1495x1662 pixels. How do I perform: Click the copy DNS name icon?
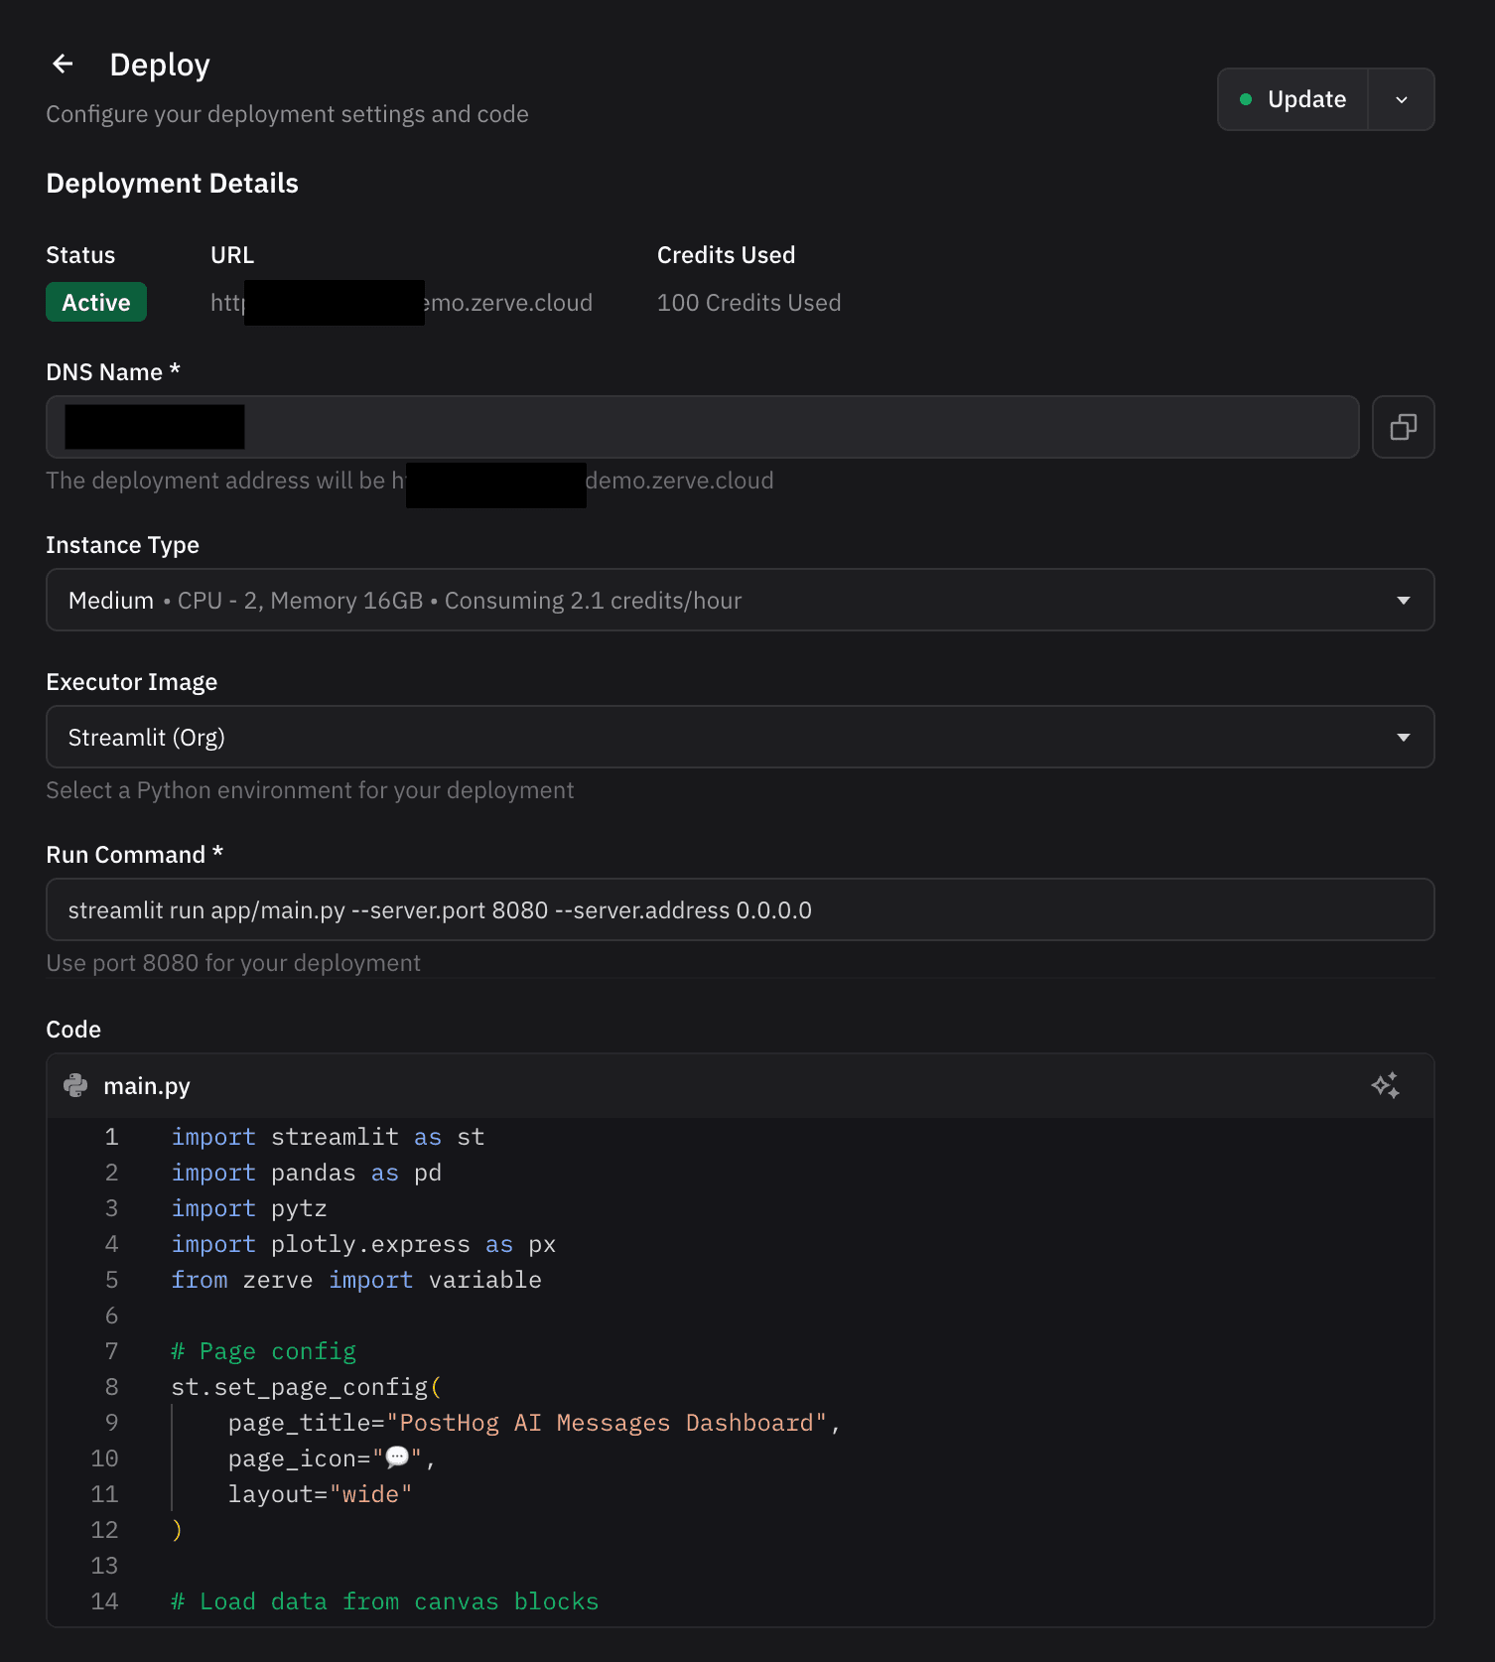pyautogui.click(x=1403, y=427)
